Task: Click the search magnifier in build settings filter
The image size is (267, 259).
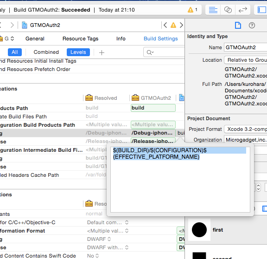Action: [x=150, y=52]
